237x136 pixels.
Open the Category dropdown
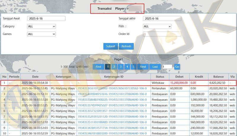tap(41, 26)
